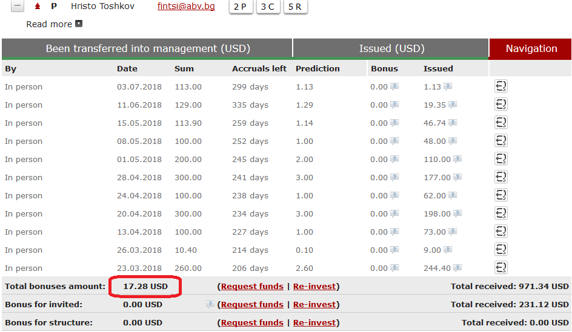Image resolution: width=572 pixels, height=332 pixels.
Task: Click the help icon beside Issued 9.00
Action: 448,250
